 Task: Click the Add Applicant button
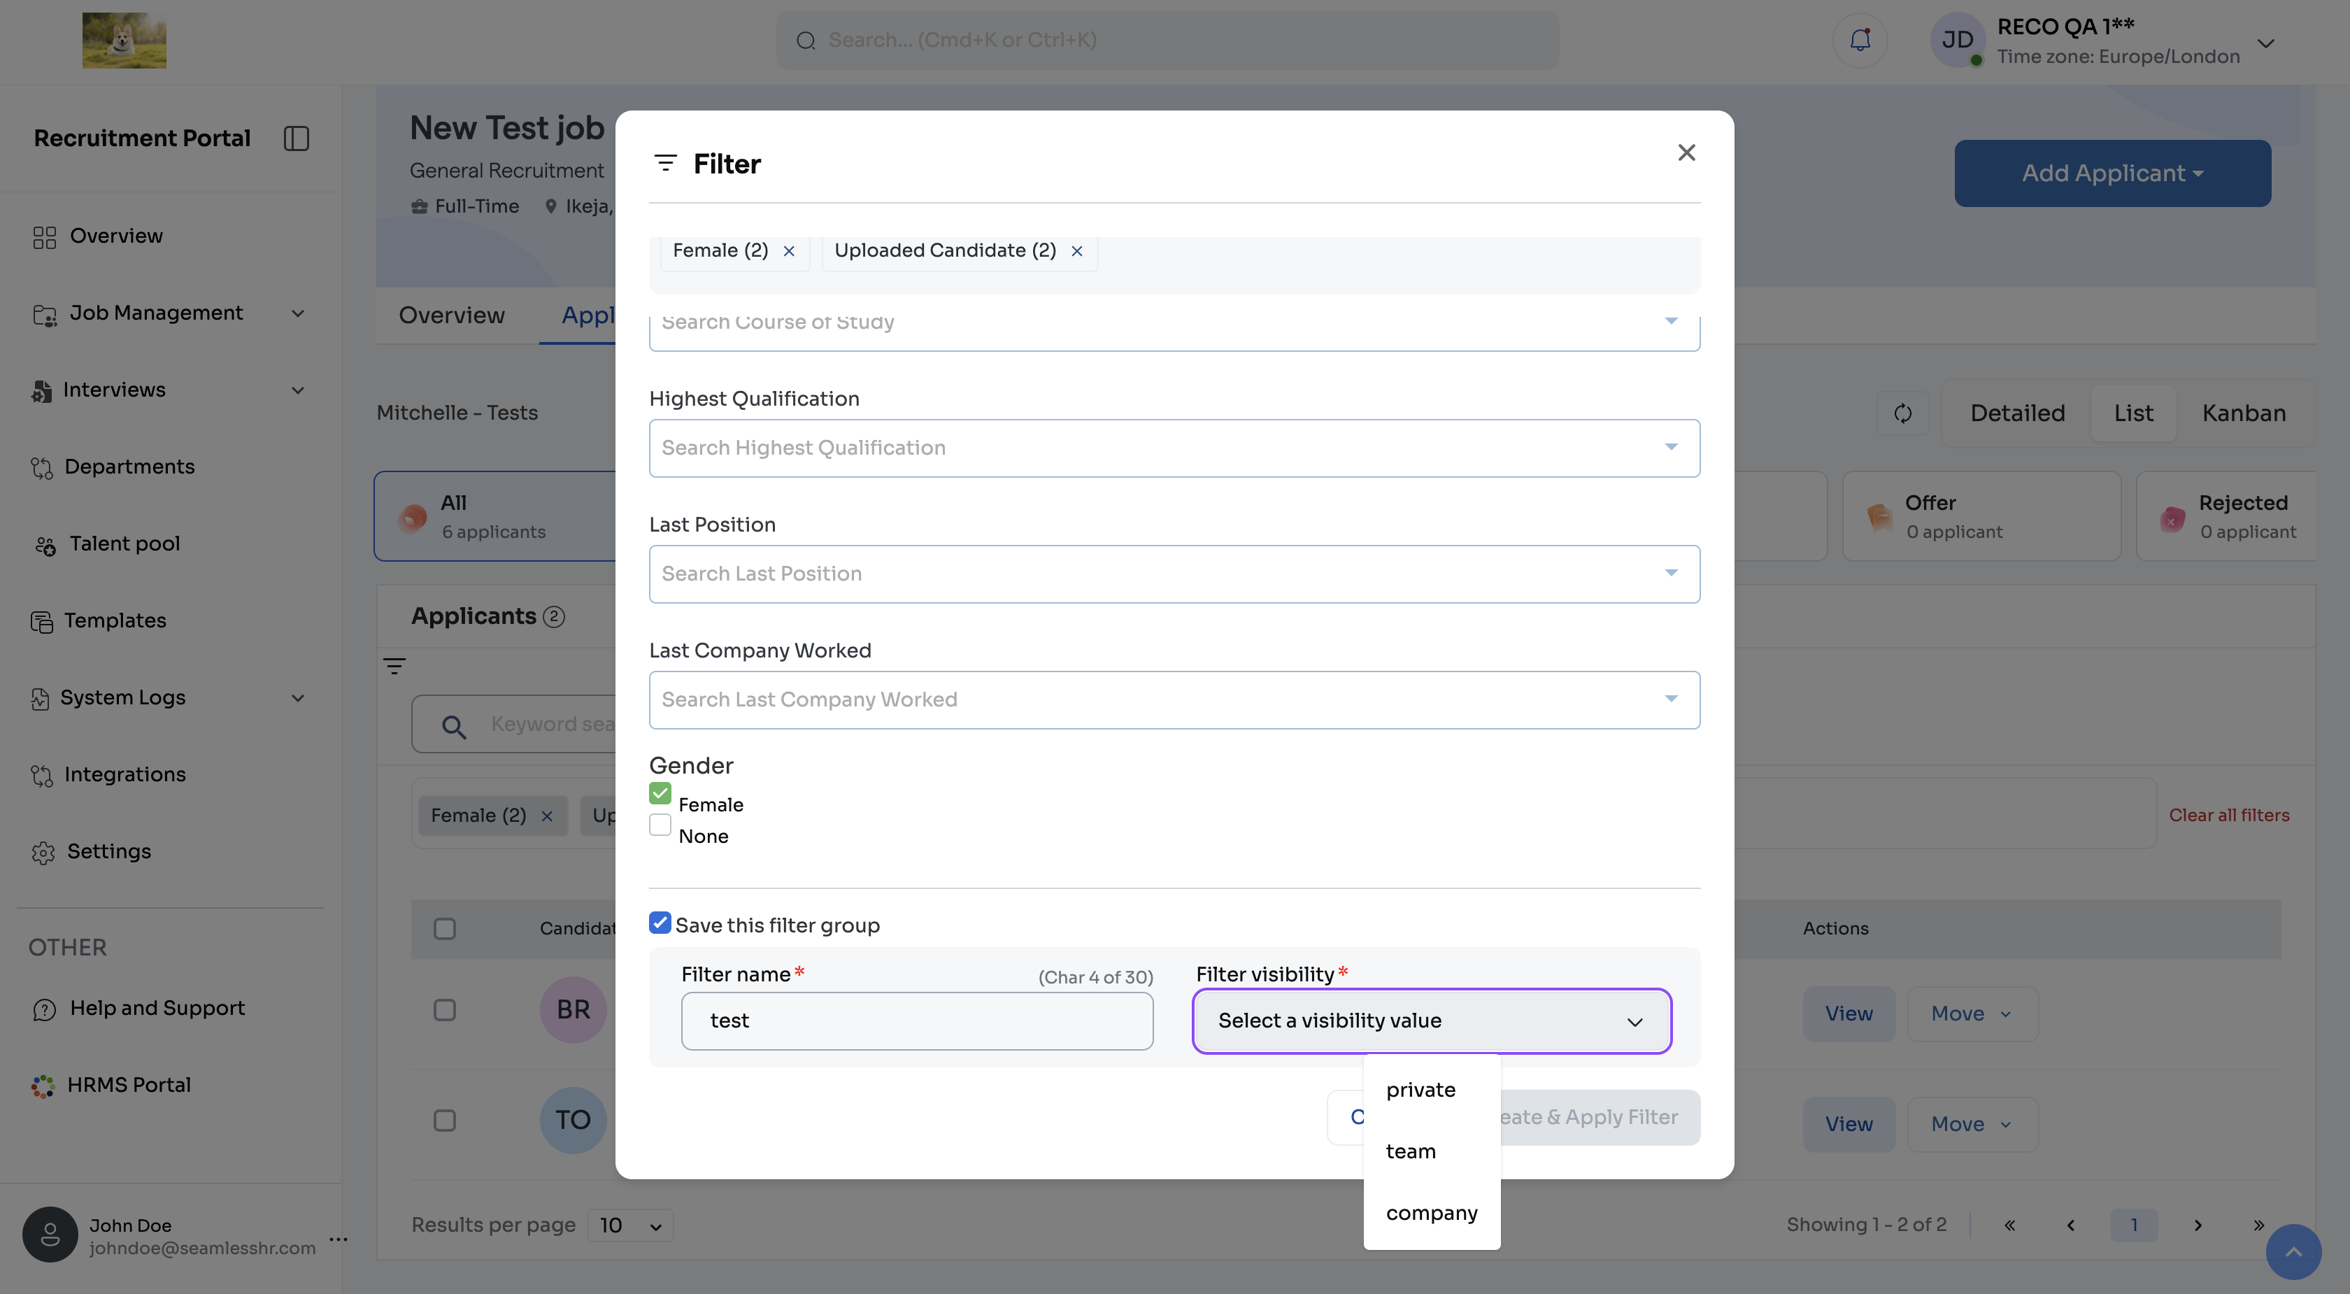pyautogui.click(x=2112, y=173)
